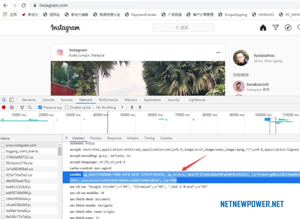Export HAR file with download arrow
This screenshot has height=219, width=300.
[140, 107]
